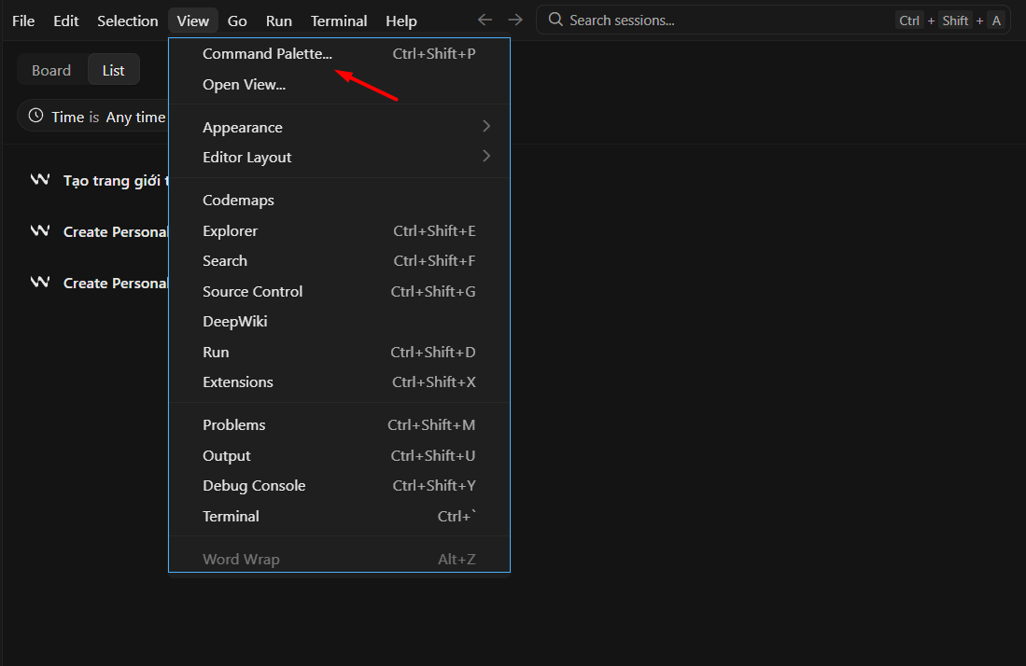This screenshot has width=1026, height=666.
Task: Open the Run menu in menu bar
Action: click(x=279, y=21)
